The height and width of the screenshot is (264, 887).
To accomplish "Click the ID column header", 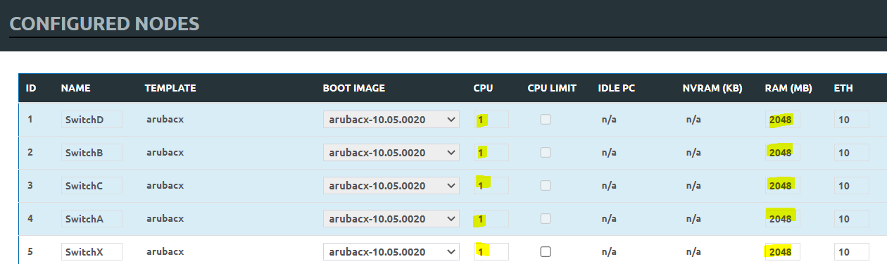I will (31, 89).
